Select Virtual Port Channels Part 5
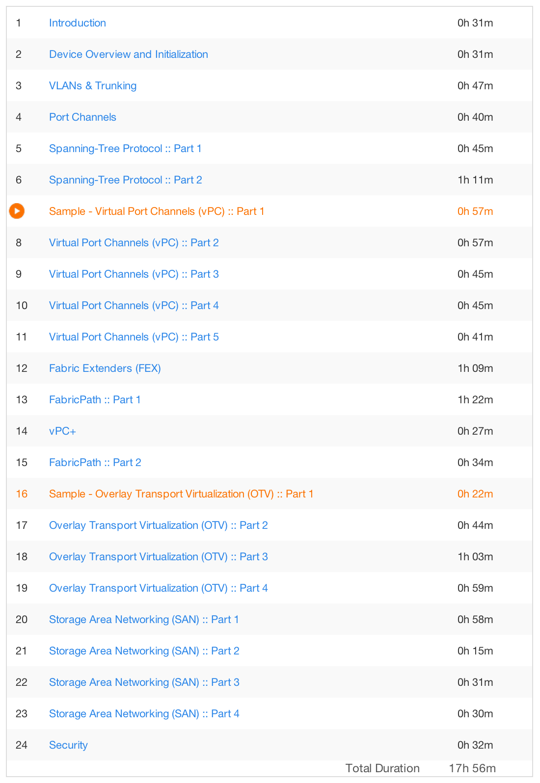The image size is (540, 783). [x=134, y=337]
